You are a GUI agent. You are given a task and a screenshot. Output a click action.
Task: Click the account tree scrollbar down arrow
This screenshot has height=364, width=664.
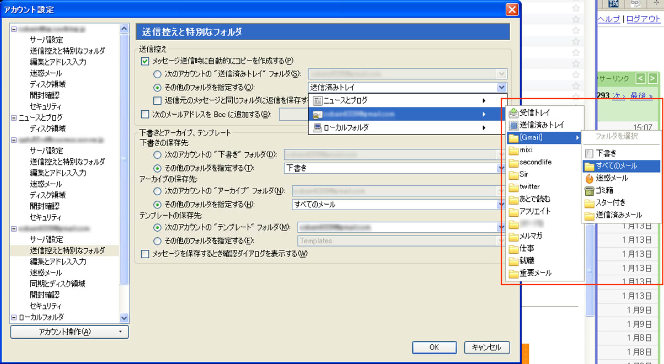[124, 318]
